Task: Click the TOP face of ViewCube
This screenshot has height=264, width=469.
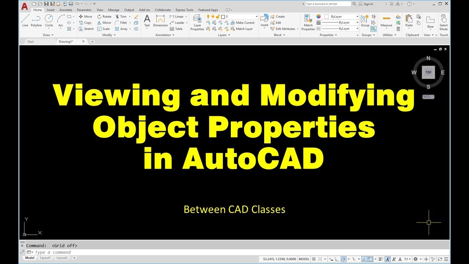Action: click(x=428, y=72)
